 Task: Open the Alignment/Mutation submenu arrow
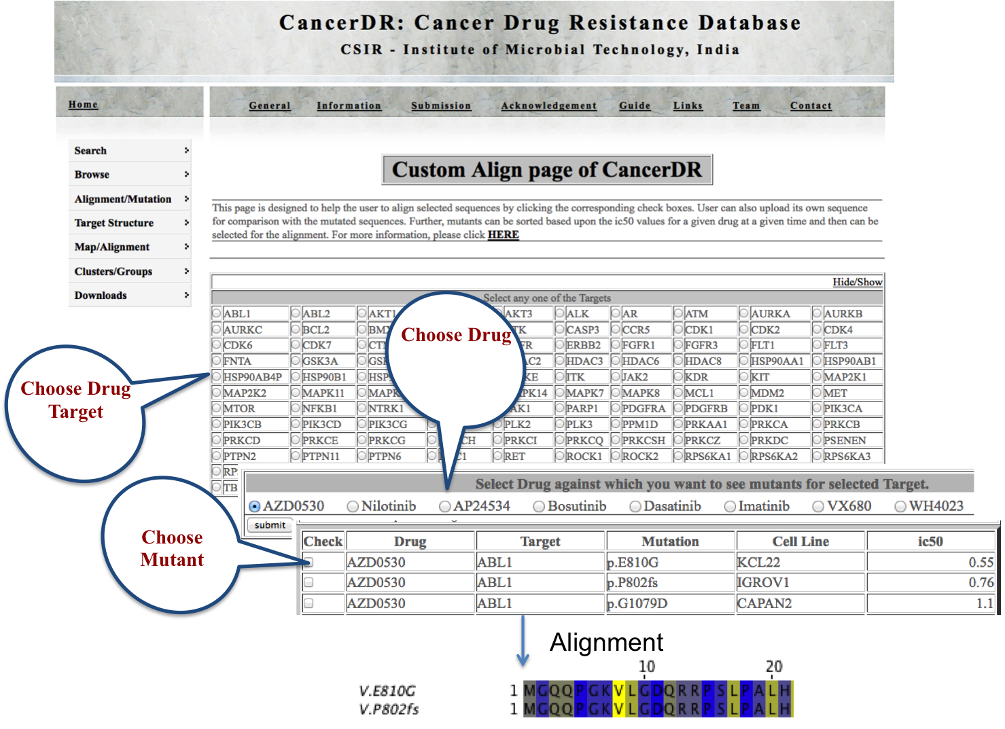(186, 199)
